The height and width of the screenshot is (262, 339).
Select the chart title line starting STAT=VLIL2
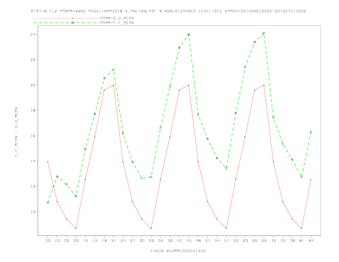(168, 11)
